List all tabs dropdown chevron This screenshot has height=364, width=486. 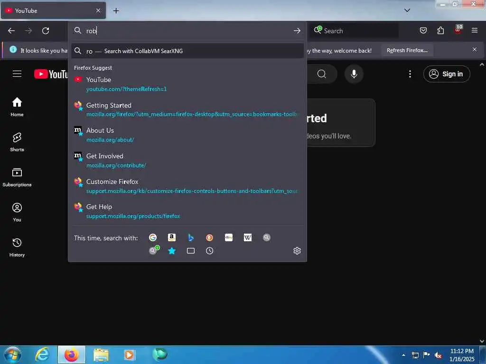pyautogui.click(x=407, y=10)
